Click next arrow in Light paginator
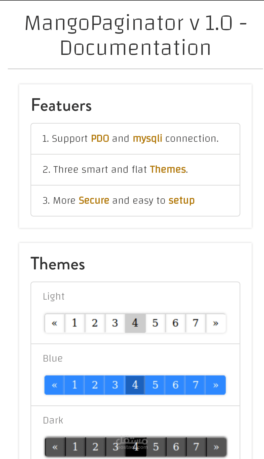This screenshot has width=264, height=459. point(216,323)
